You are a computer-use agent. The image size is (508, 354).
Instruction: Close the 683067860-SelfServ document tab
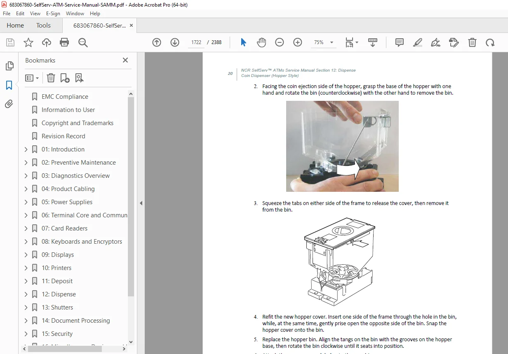(131, 26)
